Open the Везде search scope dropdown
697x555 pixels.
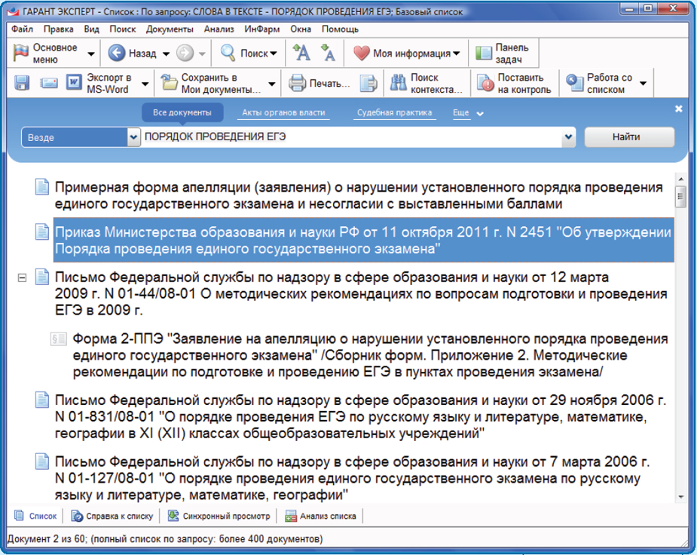click(x=134, y=138)
